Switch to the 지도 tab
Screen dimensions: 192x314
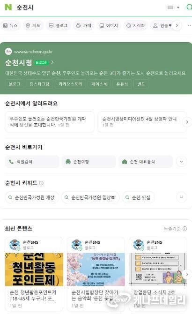coord(33,26)
